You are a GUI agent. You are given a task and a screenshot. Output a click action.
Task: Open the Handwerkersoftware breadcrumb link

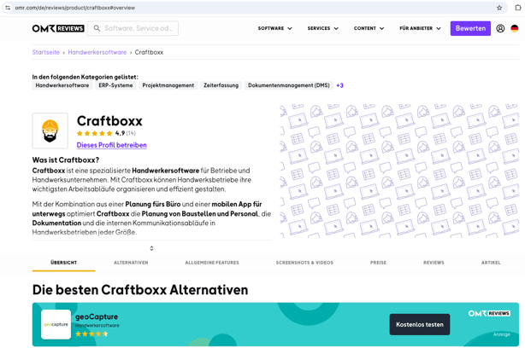tap(97, 52)
